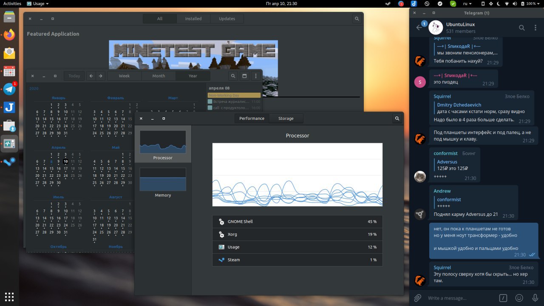Select Updates tab in Software
The image size is (544, 306).
point(227,19)
